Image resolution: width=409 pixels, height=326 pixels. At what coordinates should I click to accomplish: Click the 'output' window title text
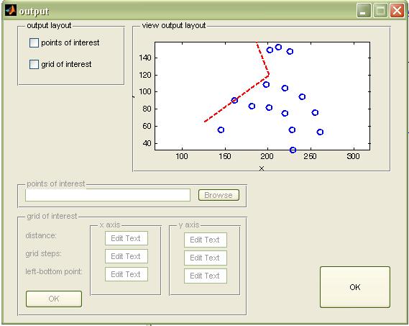(34, 12)
